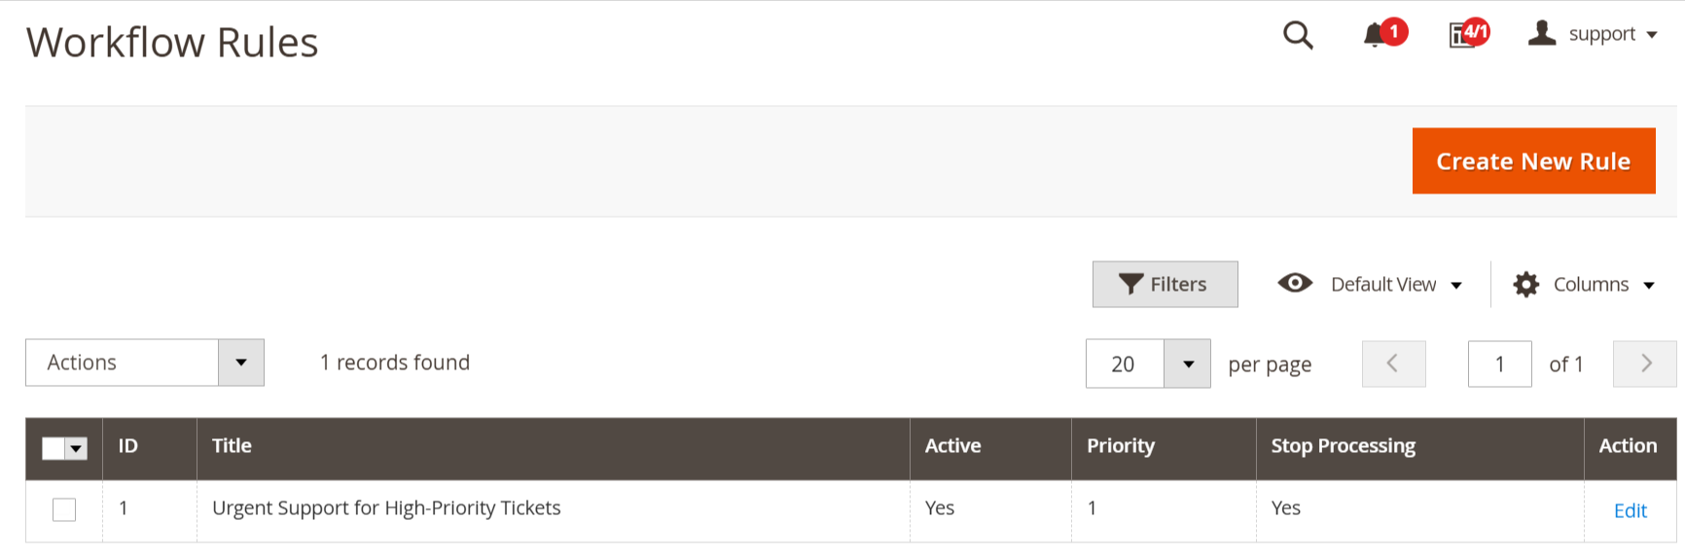Open the support account menu
The width and height of the screenshot is (1685, 555).
coord(1593,34)
